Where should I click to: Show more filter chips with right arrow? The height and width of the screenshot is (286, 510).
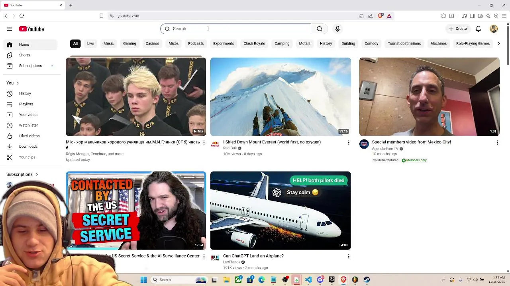[498, 44]
